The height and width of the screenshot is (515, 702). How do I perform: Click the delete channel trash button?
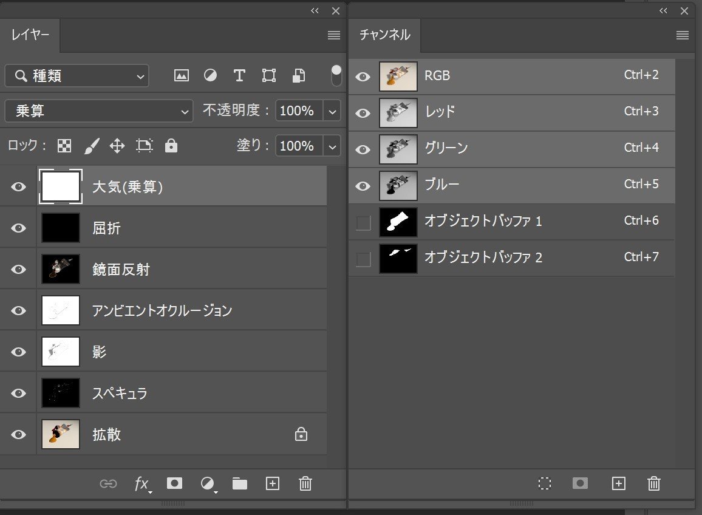point(653,483)
